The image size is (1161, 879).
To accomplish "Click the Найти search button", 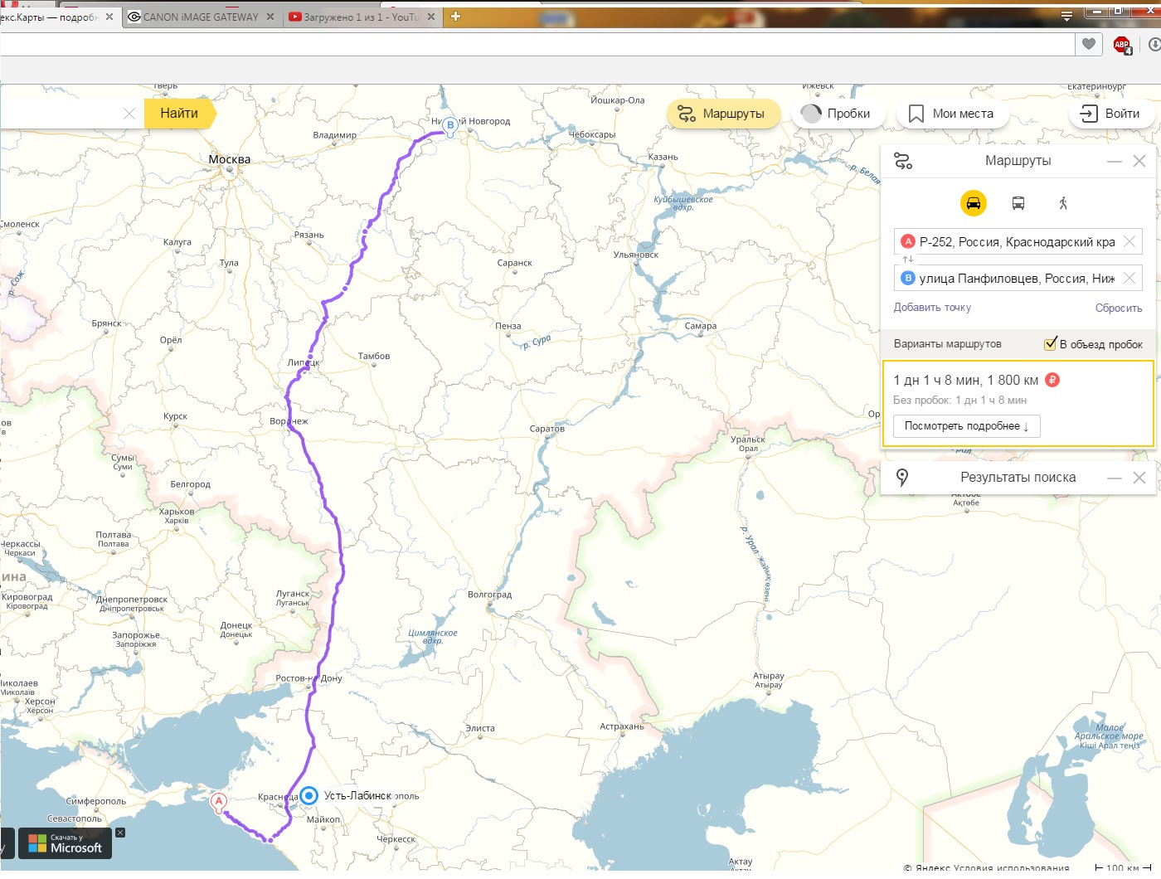I will pyautogui.click(x=180, y=114).
